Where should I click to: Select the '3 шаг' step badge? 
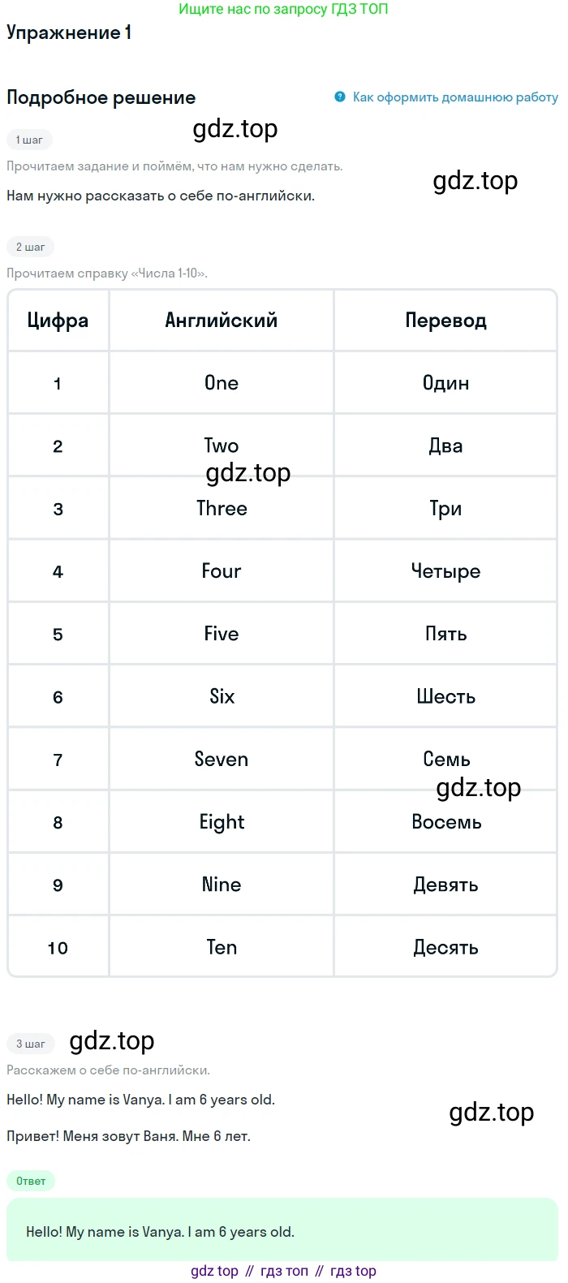pos(30,1044)
